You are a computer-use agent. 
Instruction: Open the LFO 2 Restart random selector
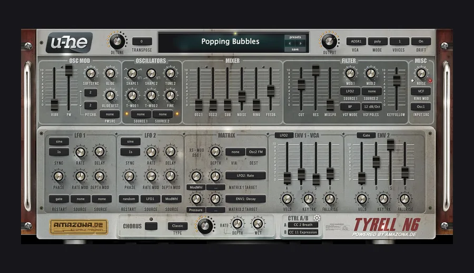click(129, 199)
